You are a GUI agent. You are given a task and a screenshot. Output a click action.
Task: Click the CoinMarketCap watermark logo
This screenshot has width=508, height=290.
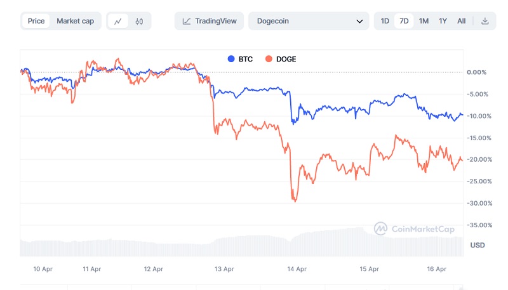click(x=381, y=228)
